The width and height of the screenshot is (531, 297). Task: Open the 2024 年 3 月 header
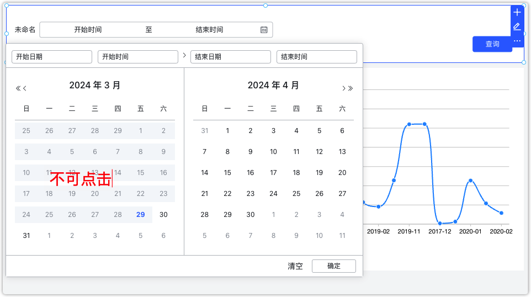pos(95,85)
